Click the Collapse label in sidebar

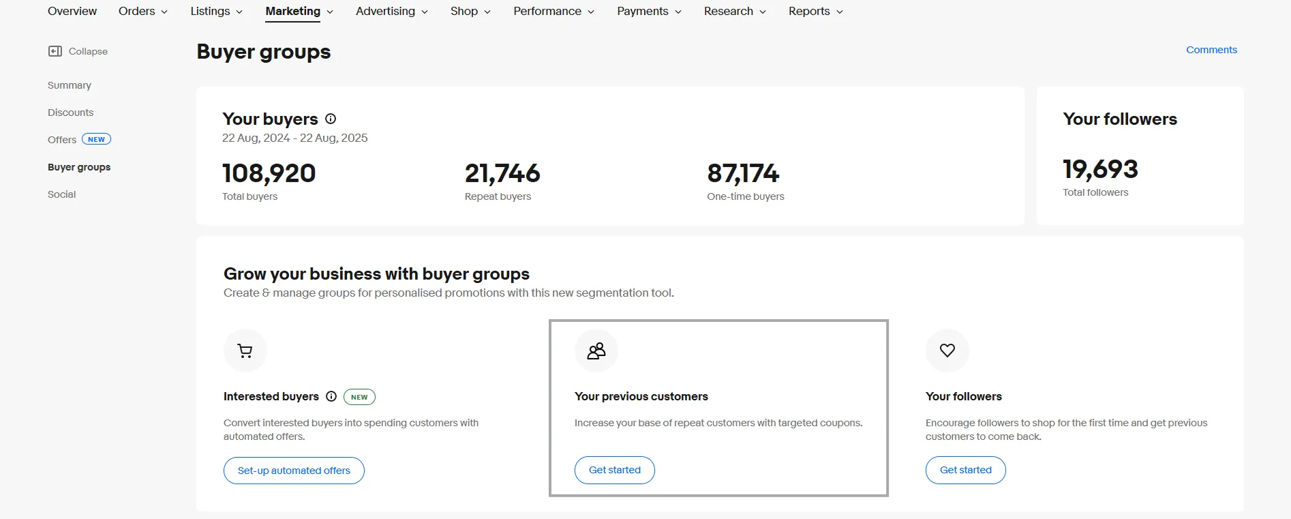[88, 51]
